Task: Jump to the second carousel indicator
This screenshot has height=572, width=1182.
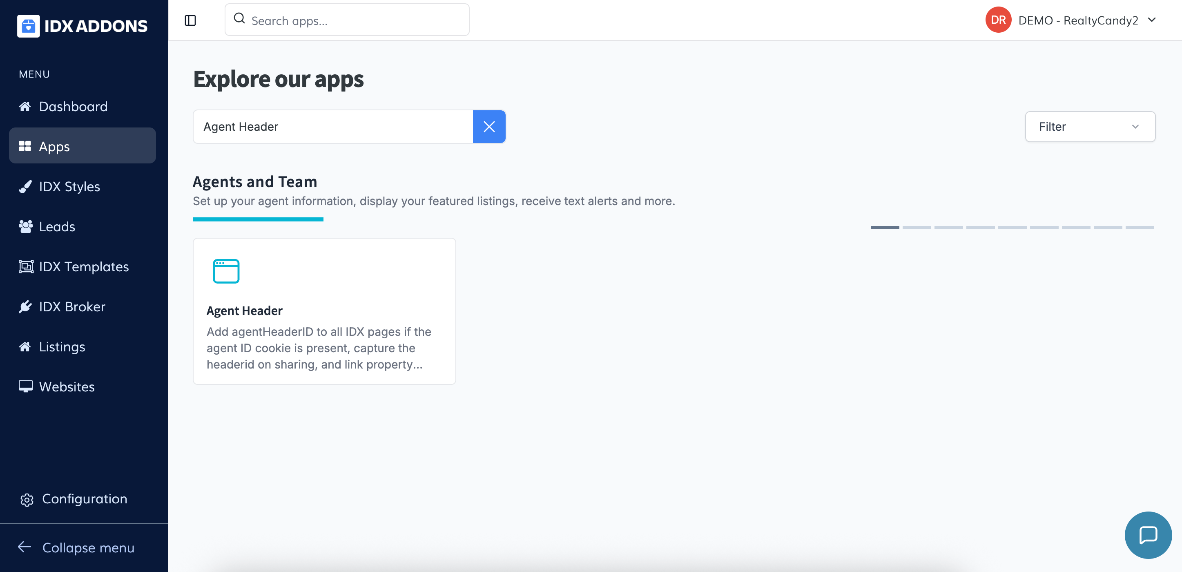Action: [x=917, y=228]
